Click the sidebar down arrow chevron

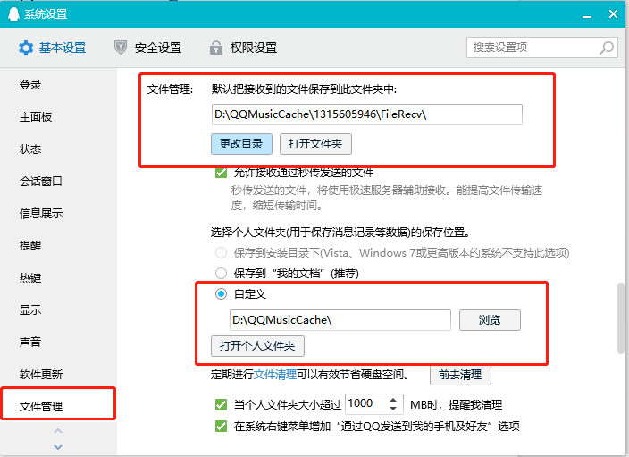tap(58, 447)
